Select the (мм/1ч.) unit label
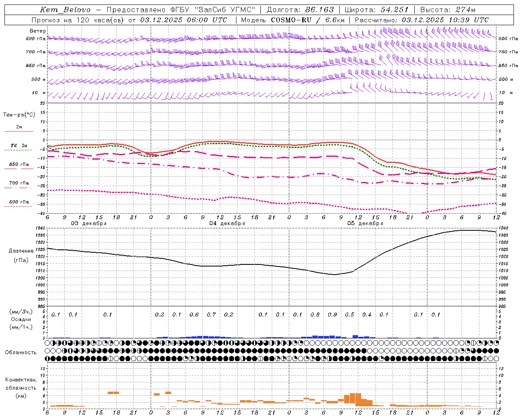Viewport: 520px width, 416px height. 21,327
